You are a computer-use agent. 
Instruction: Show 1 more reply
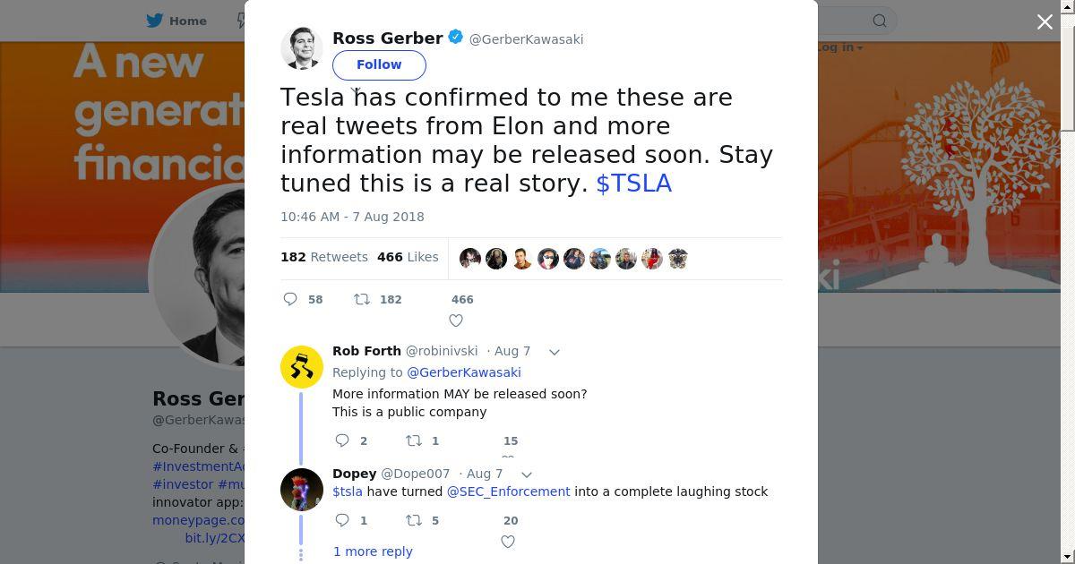tap(373, 551)
